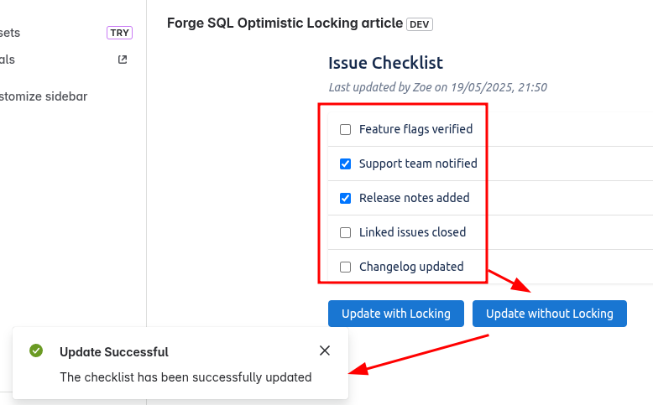Viewport: 653px width, 405px height.
Task: Click the Forge SQL Optimistic Locking article title
Action: tap(285, 23)
